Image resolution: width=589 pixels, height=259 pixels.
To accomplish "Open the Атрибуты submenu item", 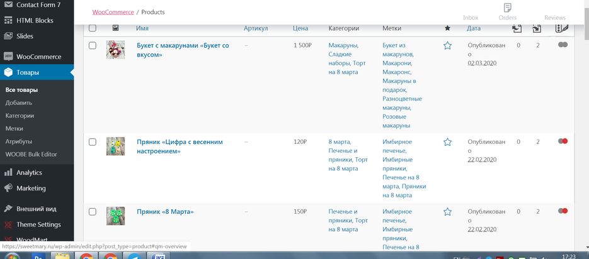I will click(x=18, y=141).
